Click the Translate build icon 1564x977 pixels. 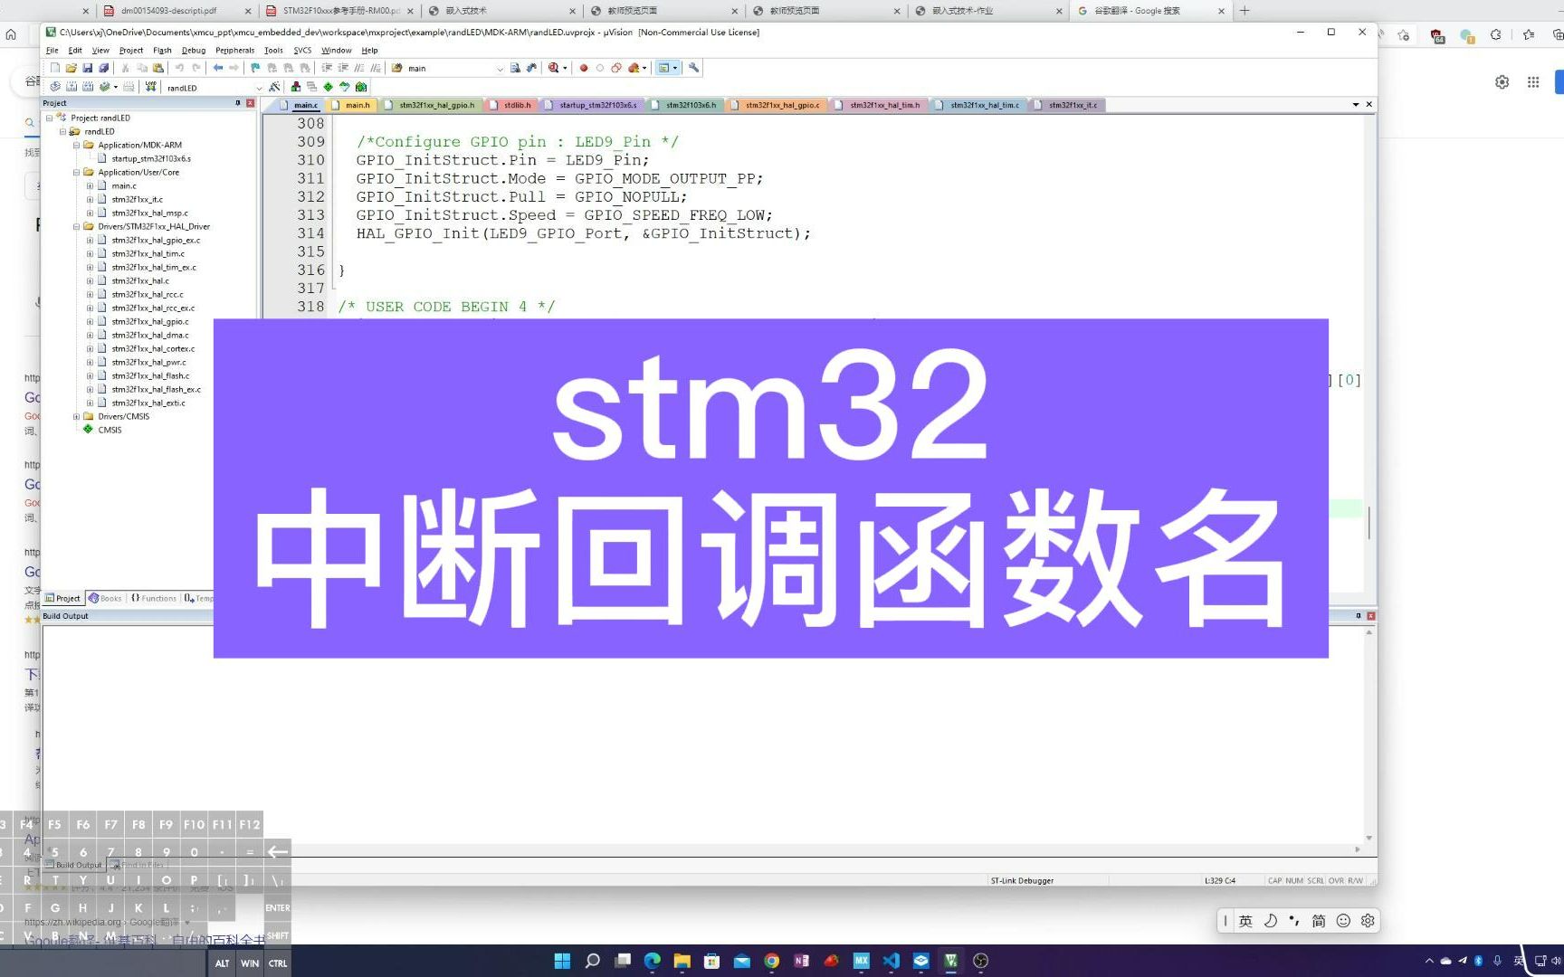pyautogui.click(x=55, y=87)
